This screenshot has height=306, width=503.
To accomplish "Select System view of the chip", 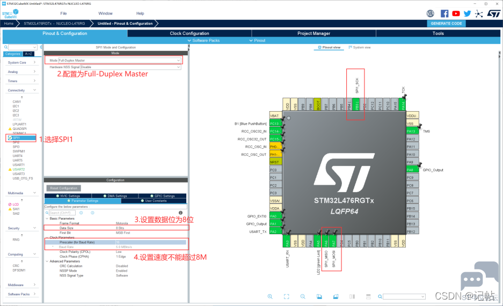I will [360, 47].
